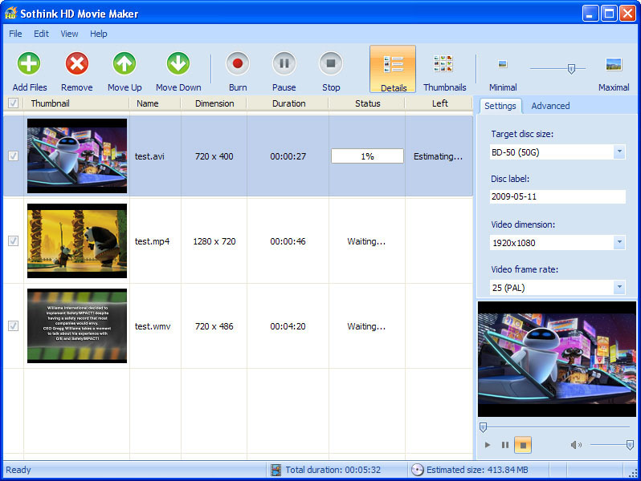Viewport: 641px width, 481px height.
Task: Open the Video frame rate dropdown
Action: tap(619, 287)
